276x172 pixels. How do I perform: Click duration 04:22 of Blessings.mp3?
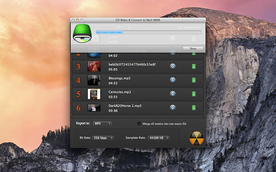pyautogui.click(x=113, y=83)
